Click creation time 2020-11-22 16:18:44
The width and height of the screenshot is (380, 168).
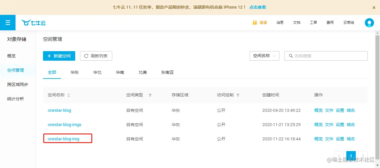tap(281, 139)
